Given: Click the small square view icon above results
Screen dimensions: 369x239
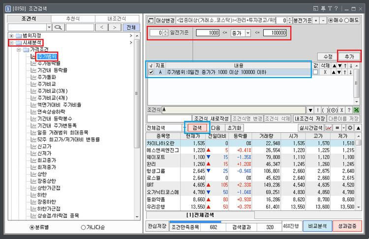Looking at the screenshot, I should click(x=337, y=128).
